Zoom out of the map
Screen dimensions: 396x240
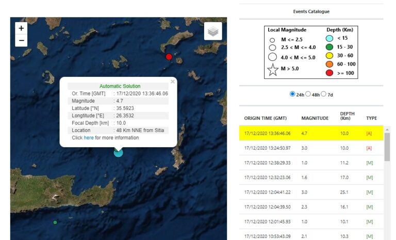21,40
